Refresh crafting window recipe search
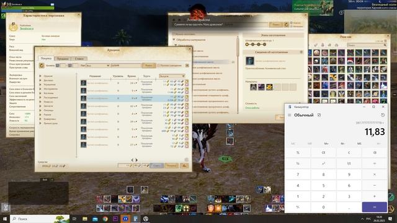The image size is (397, 223). coord(287,25)
